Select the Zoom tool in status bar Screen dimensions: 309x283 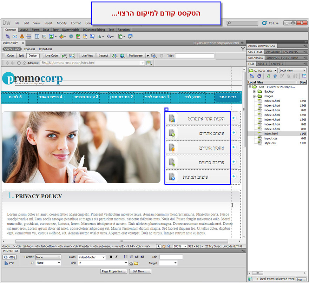tap(169, 246)
